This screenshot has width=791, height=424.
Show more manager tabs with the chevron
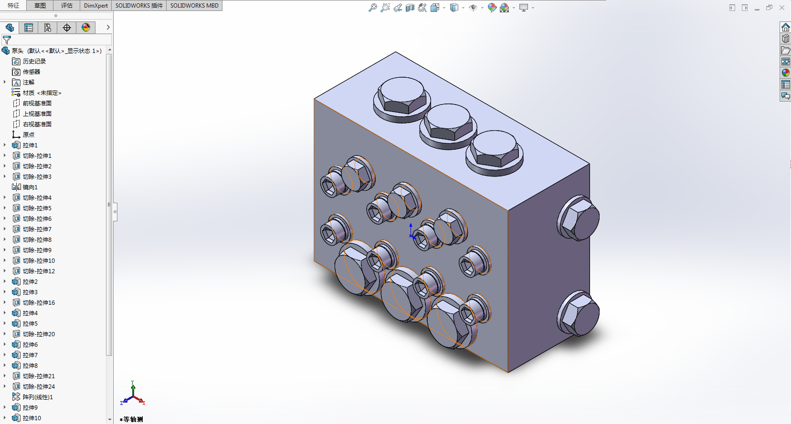[108, 28]
